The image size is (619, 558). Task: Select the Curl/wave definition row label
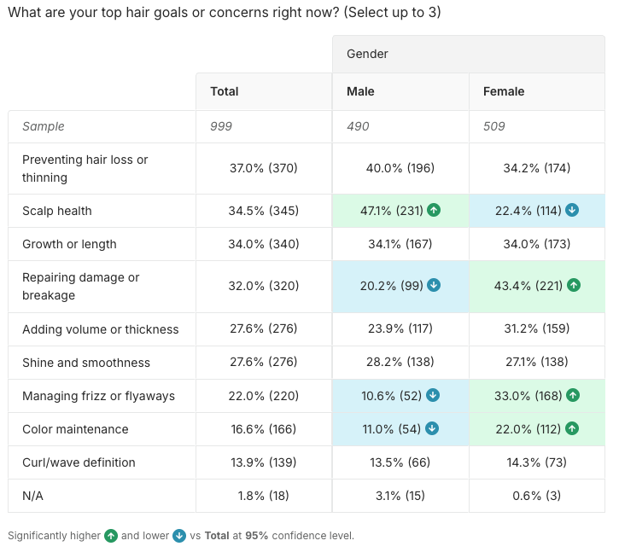[79, 462]
